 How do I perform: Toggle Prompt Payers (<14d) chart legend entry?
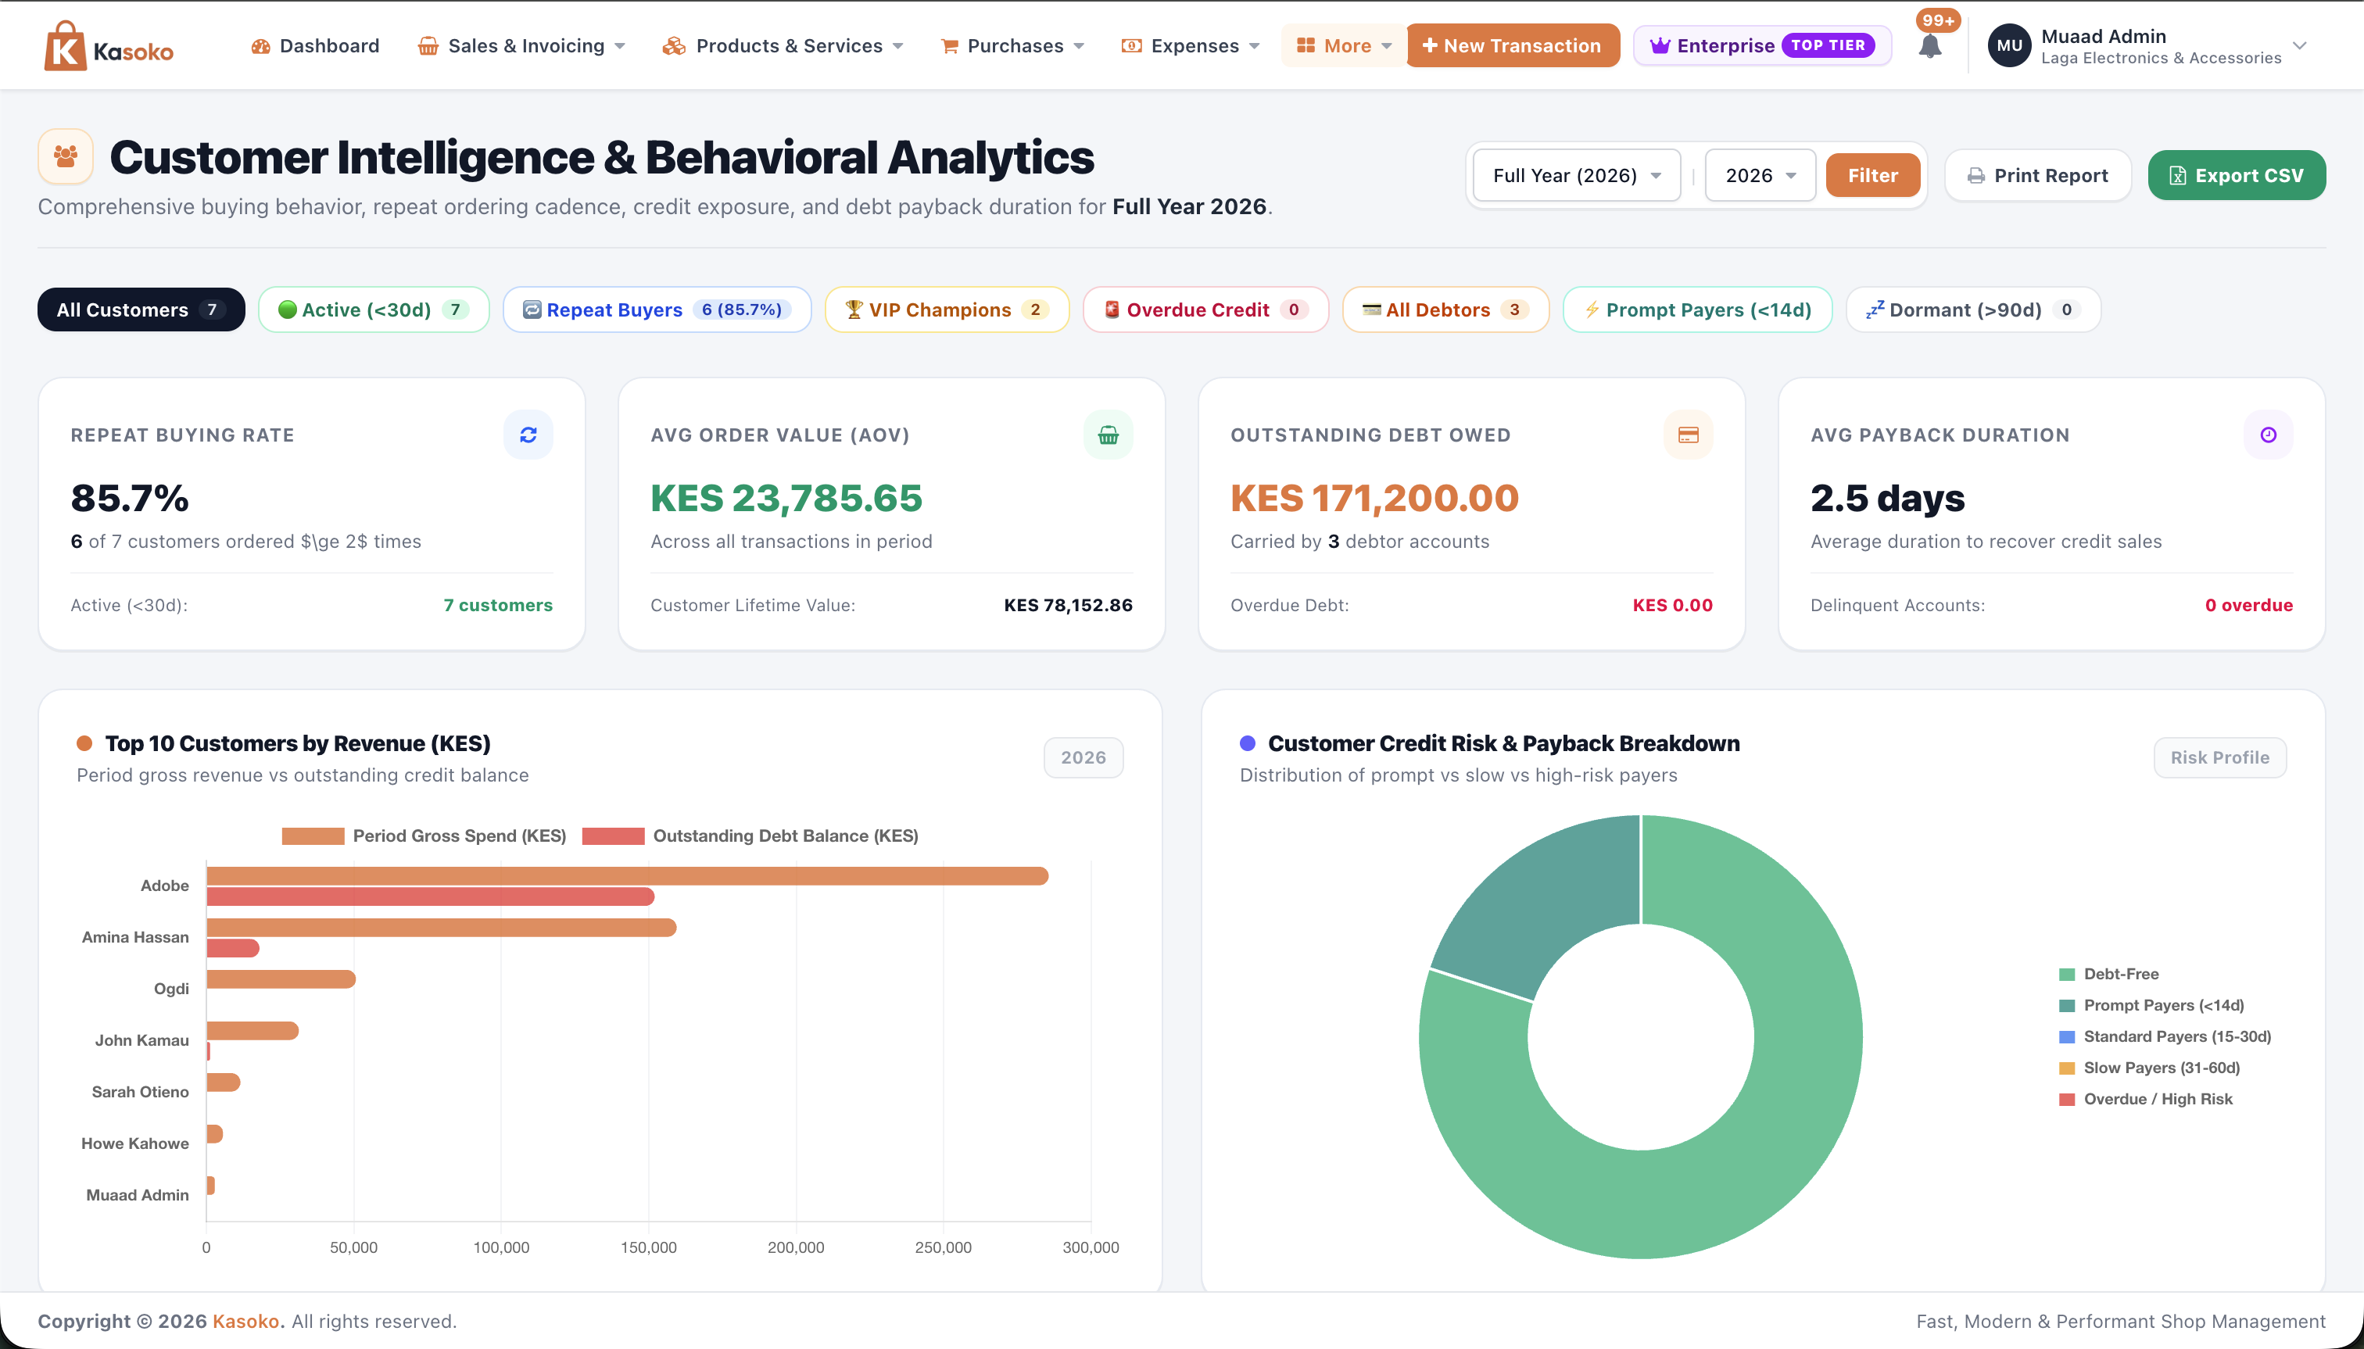click(2151, 1005)
